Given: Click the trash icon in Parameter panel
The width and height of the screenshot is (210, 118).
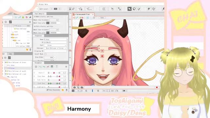Looking at the screenshot, I should coord(67,90).
